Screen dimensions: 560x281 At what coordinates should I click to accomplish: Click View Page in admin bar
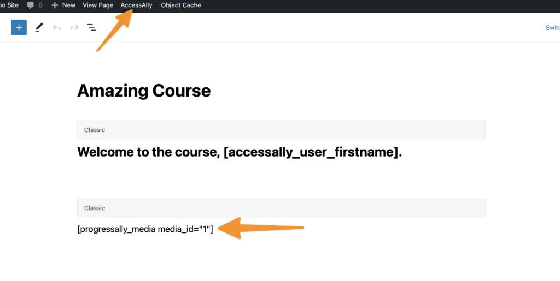(98, 5)
